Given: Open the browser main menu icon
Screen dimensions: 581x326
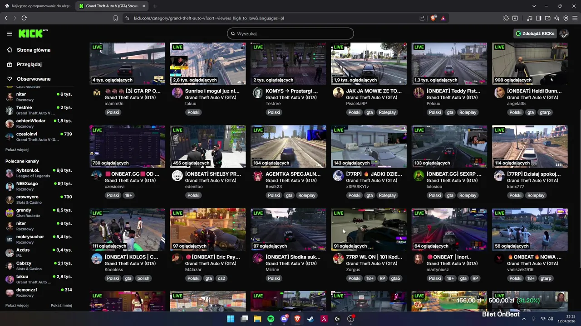Looking at the screenshot, I should [x=575, y=18].
